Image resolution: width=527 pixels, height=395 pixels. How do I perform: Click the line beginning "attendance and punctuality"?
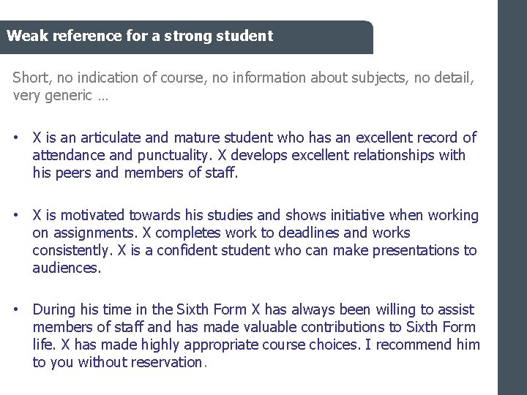pyautogui.click(x=248, y=155)
